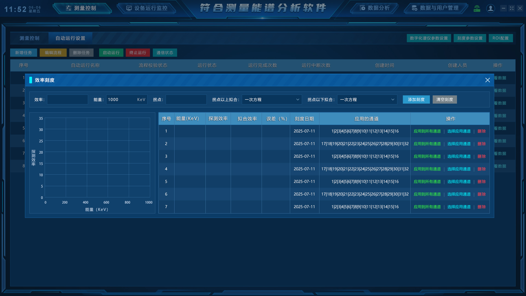This screenshot has height=296, width=526.
Task: Click 应用到所有通道 for row 1
Action: pyautogui.click(x=427, y=131)
